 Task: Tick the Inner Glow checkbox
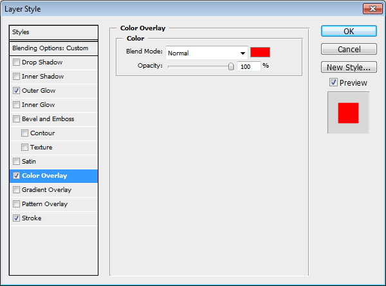click(x=16, y=105)
